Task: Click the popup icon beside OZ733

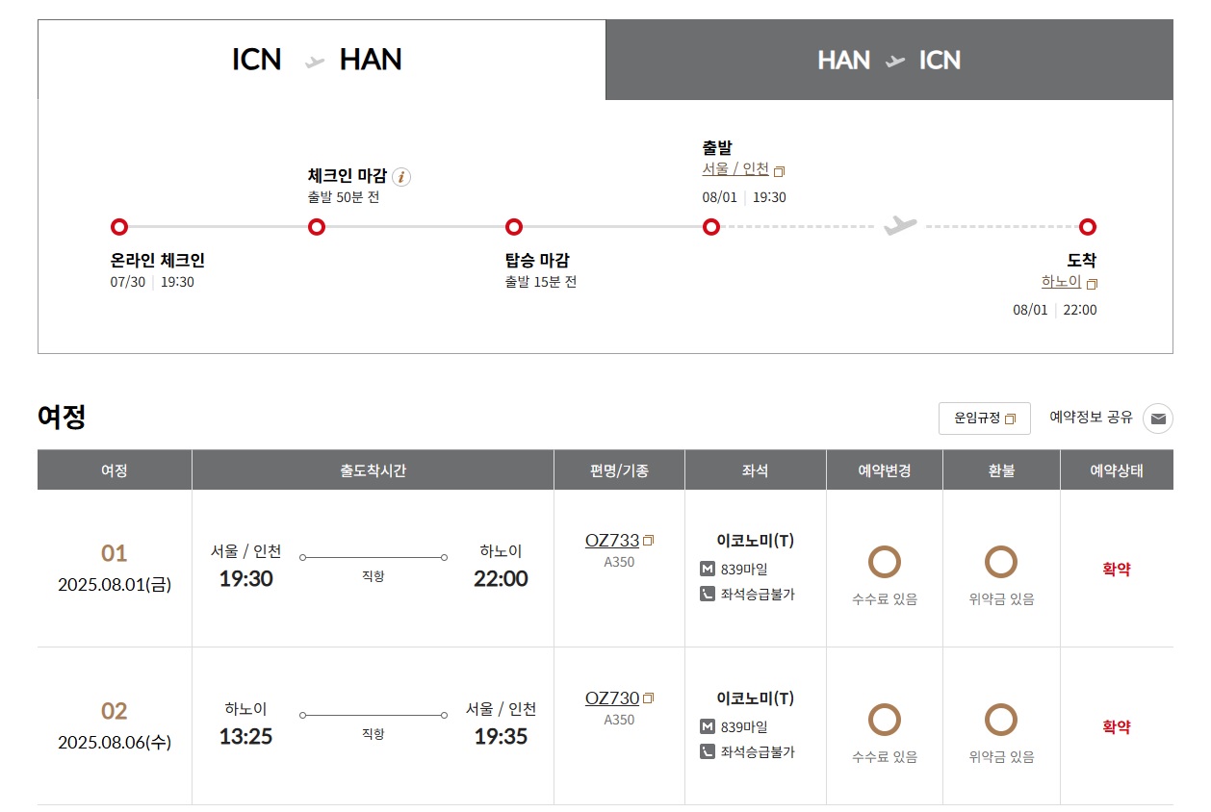Action: click(x=649, y=541)
